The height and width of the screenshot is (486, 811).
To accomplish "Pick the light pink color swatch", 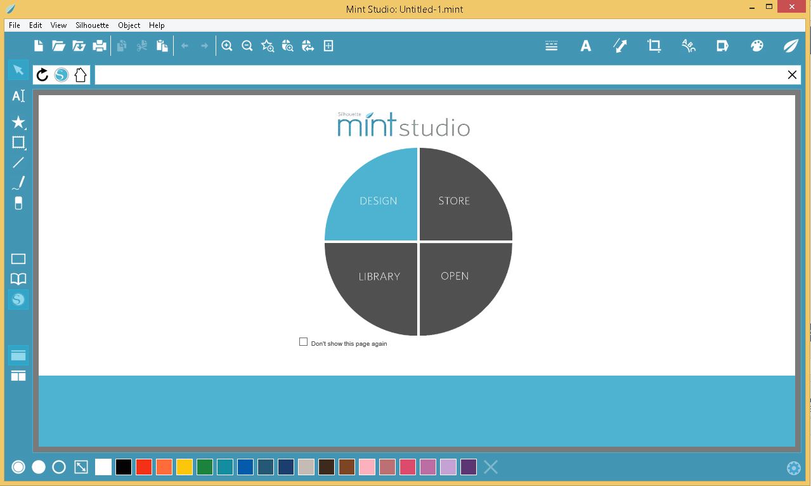I will coord(367,467).
